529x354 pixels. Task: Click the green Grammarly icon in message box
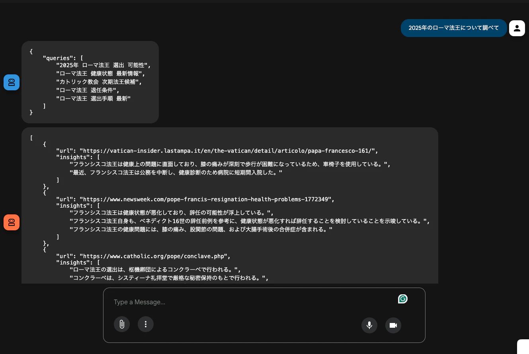tap(403, 299)
